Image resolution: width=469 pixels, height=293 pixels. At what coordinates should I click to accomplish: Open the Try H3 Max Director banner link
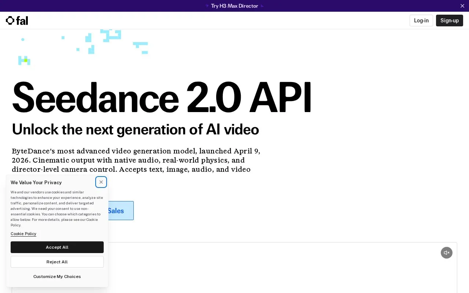pos(234,6)
